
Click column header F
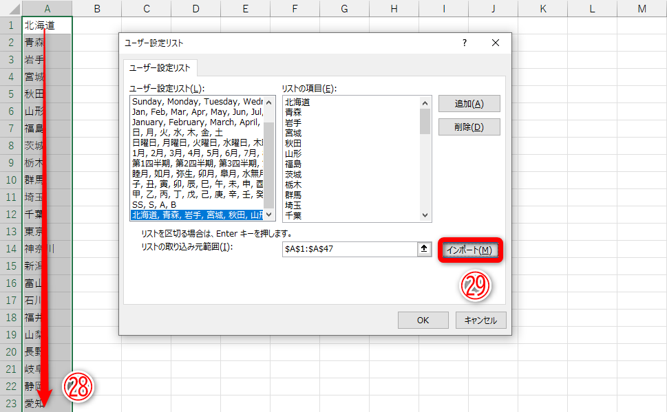[x=295, y=8]
